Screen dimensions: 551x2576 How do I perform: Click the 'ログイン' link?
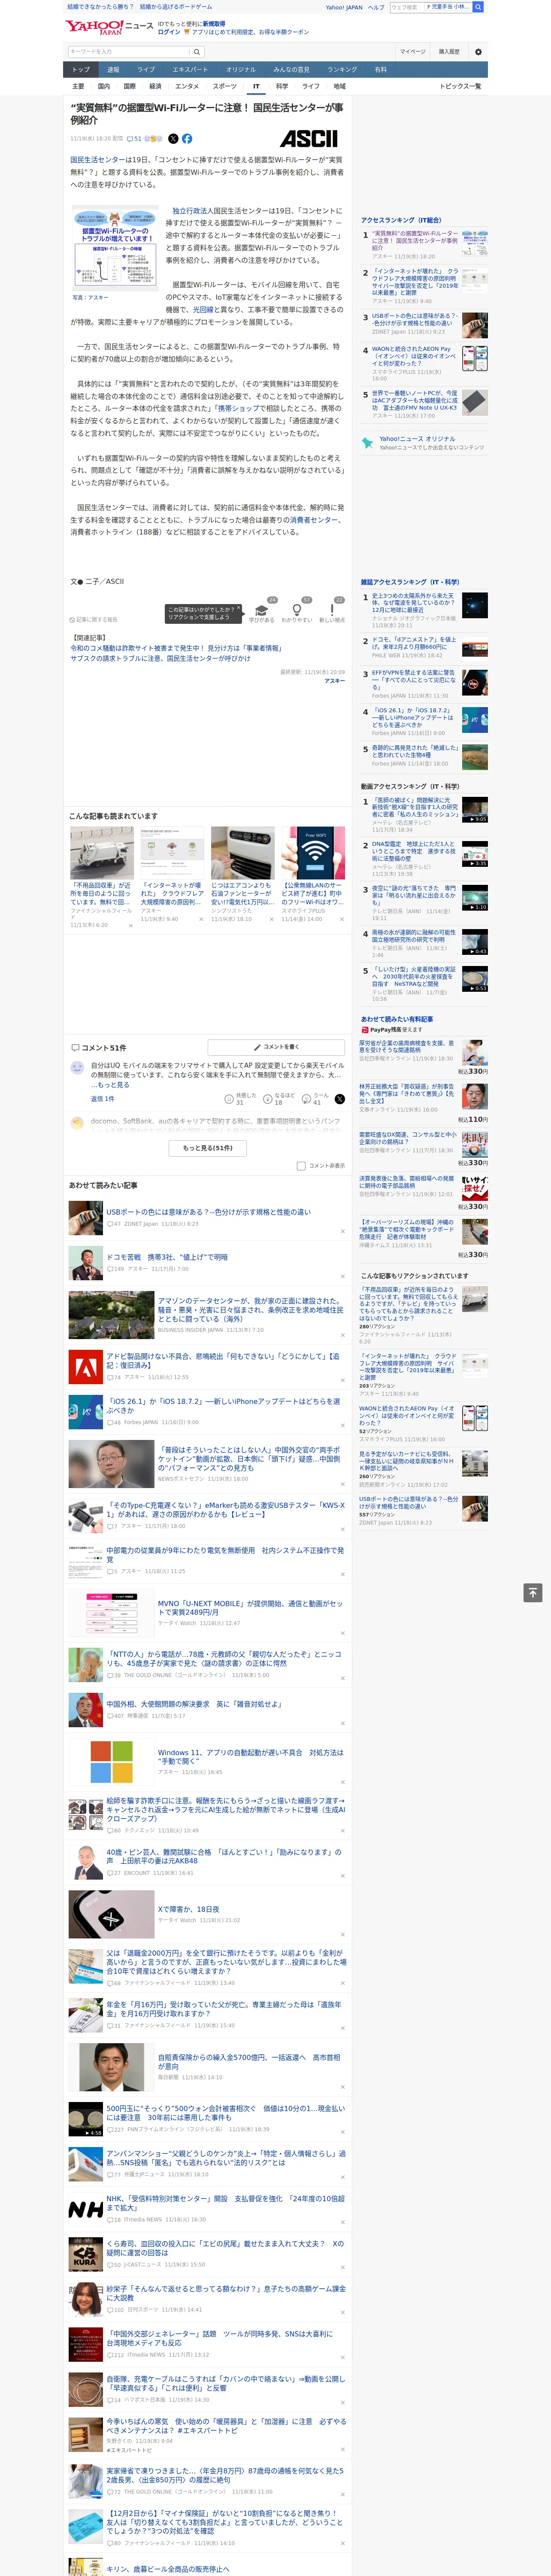tap(169, 32)
